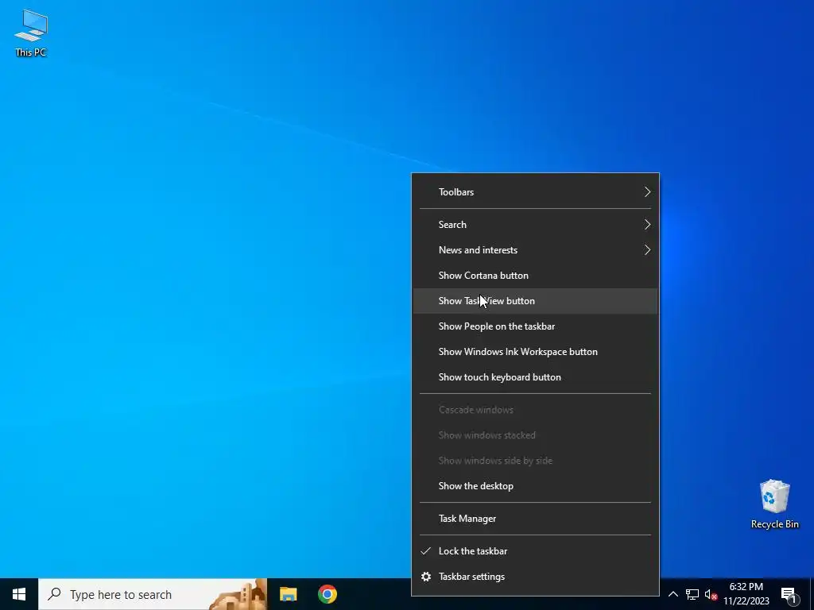This screenshot has width=814, height=610.
Task: Click the magnifier icon in search box
Action: (54, 594)
